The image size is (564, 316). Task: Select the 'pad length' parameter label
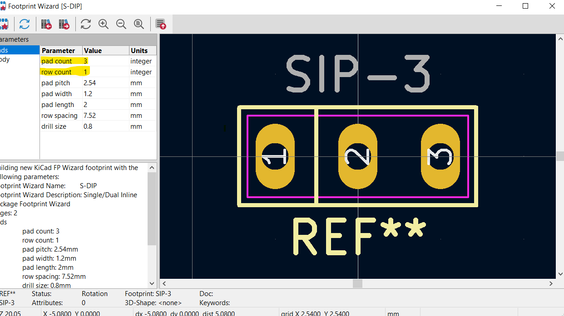[x=58, y=105]
